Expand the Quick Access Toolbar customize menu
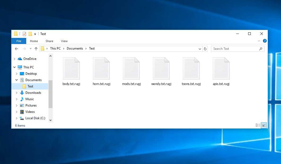Image resolution: width=281 pixels, height=164 pixels. point(35,34)
